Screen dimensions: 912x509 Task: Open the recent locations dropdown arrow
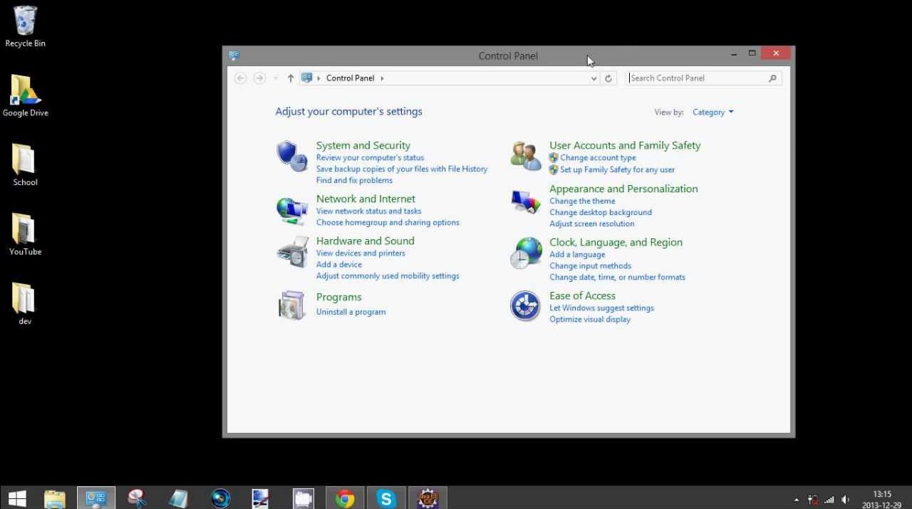[276, 78]
